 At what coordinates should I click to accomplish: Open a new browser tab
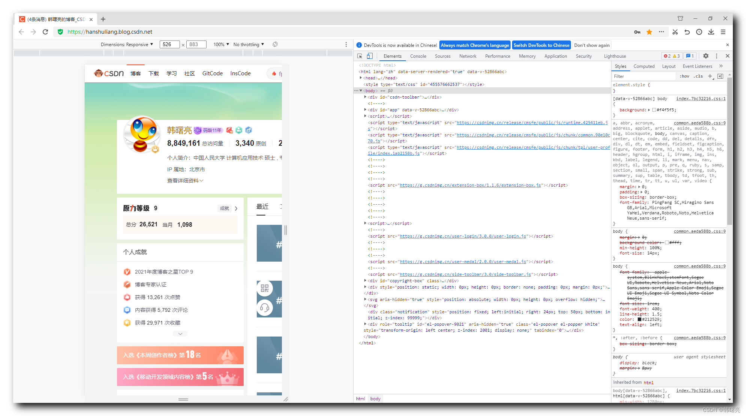coord(103,19)
